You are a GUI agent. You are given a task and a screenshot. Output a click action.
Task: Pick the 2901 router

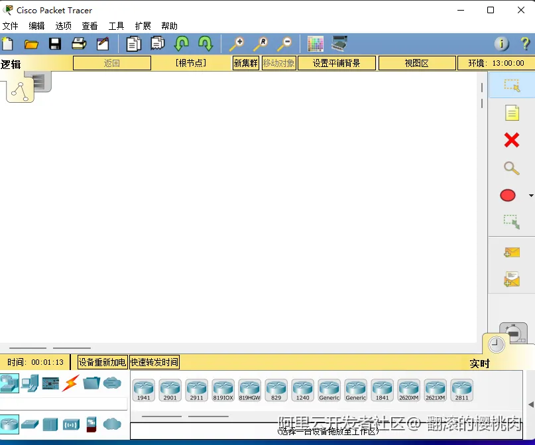coord(170,390)
